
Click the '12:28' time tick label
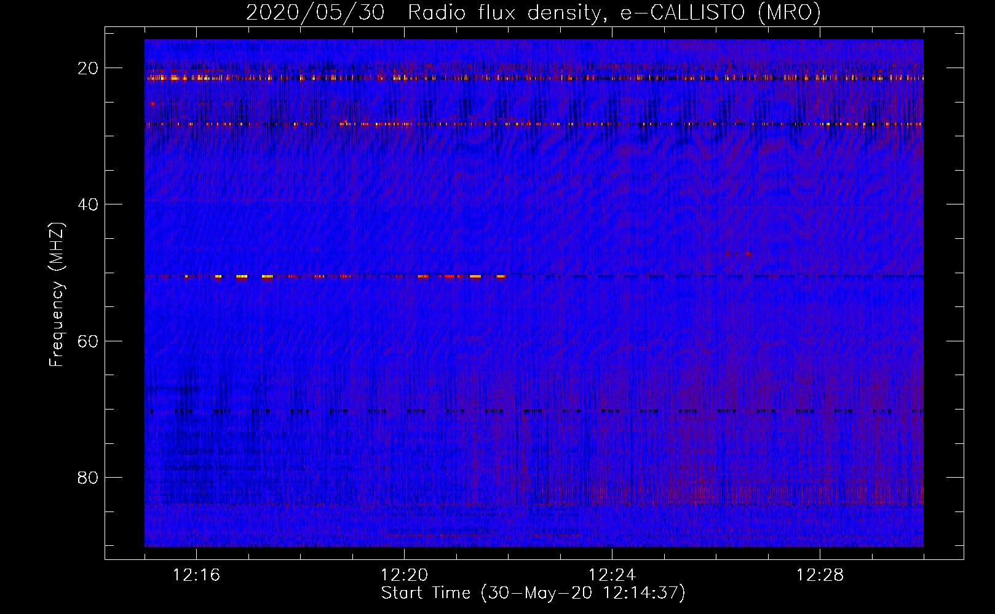click(x=820, y=575)
